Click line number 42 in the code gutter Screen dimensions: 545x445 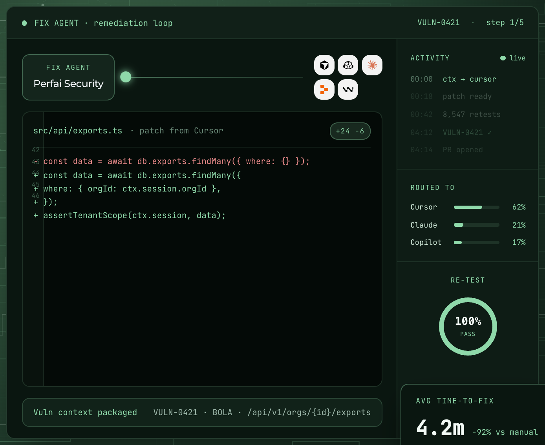tap(36, 150)
